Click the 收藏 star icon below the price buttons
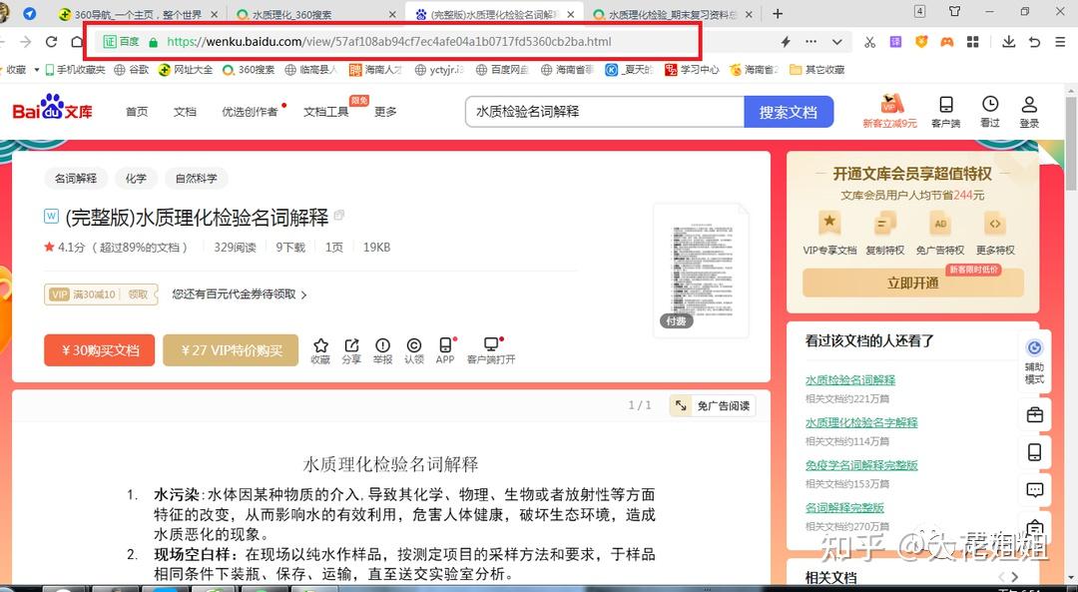 tap(319, 344)
